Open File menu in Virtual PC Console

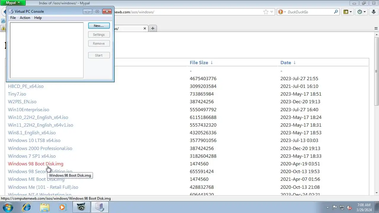pyautogui.click(x=13, y=18)
